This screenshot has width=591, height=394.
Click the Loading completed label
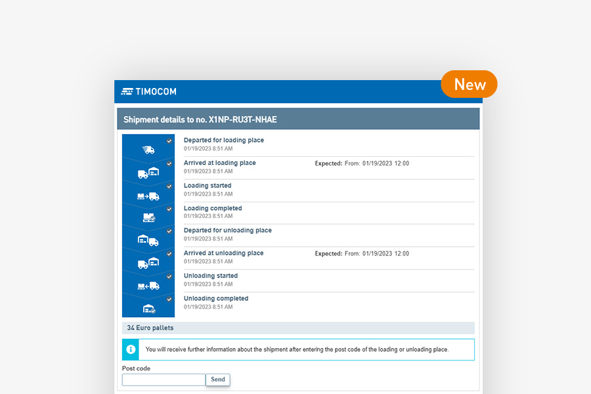tap(213, 208)
